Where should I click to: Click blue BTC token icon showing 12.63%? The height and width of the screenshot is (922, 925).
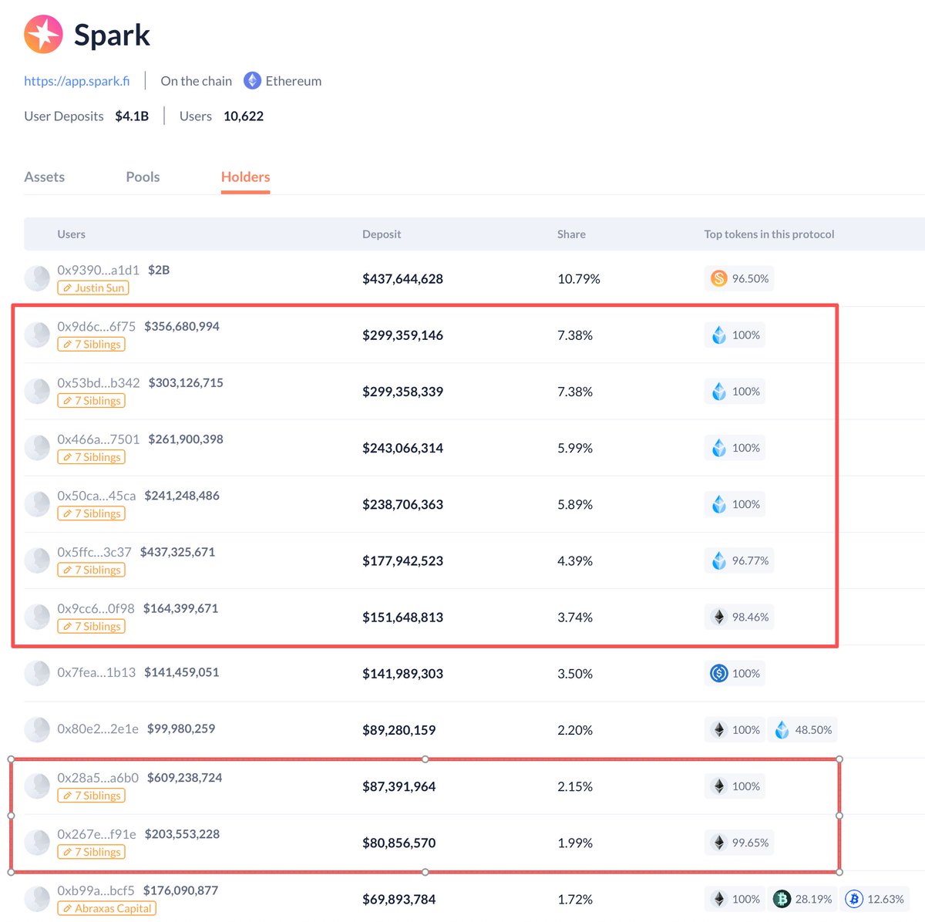coord(853,898)
